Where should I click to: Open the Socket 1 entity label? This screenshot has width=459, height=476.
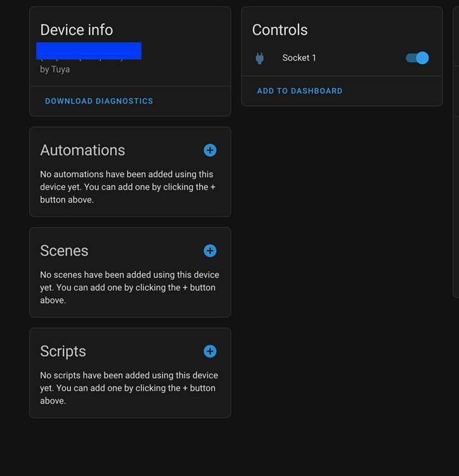click(x=299, y=58)
